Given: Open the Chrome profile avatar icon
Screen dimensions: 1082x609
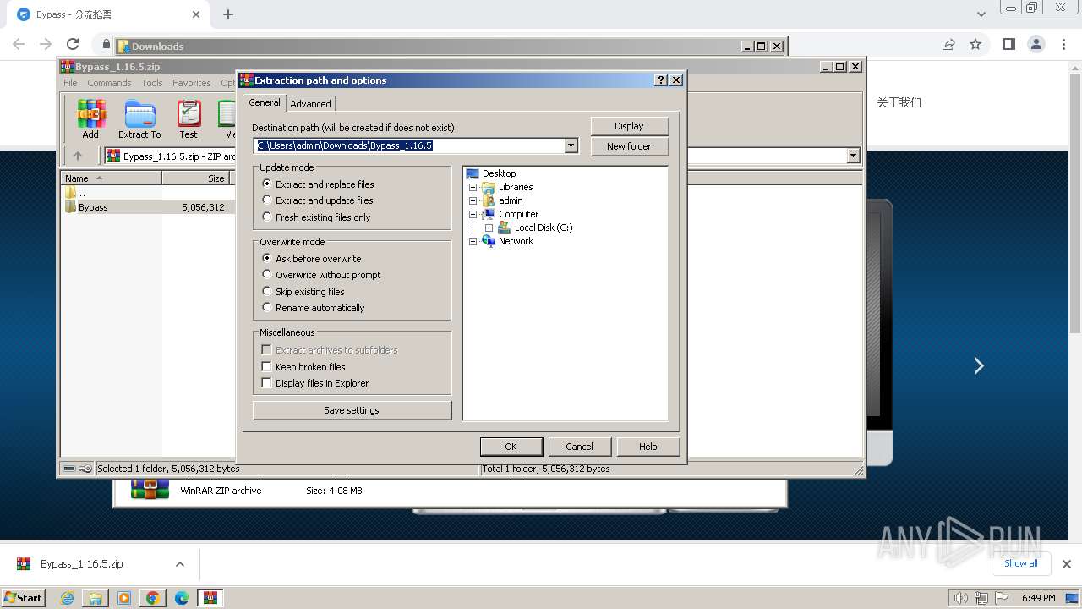Looking at the screenshot, I should [1036, 44].
